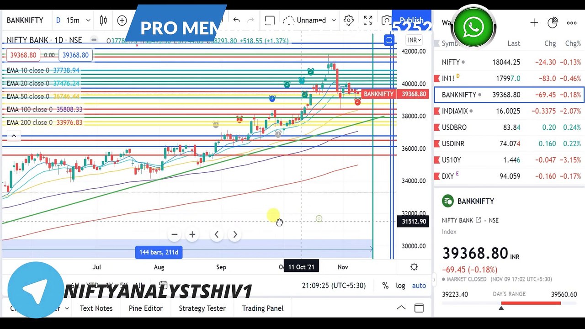Undo the last chart action
585x329 pixels.
coord(236,20)
